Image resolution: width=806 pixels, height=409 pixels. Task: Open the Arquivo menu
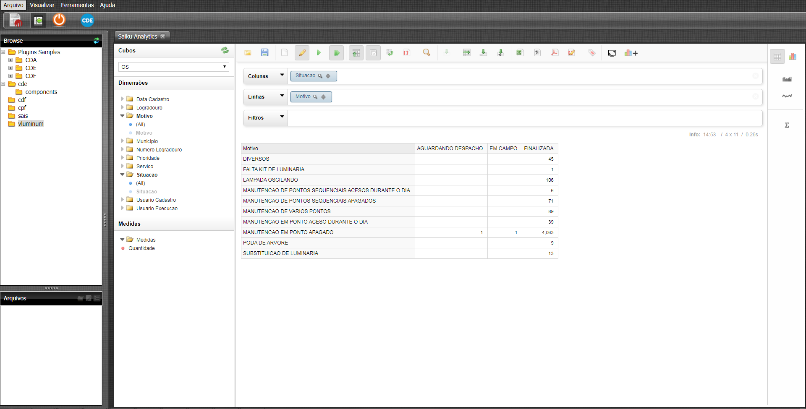13,5
